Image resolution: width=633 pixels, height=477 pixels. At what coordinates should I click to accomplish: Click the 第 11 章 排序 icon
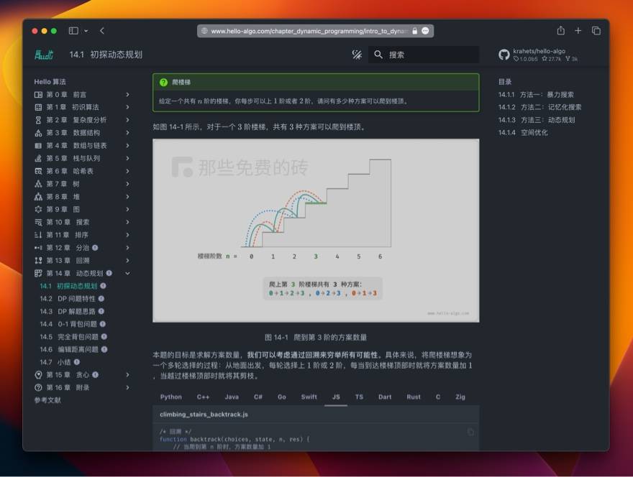pos(38,235)
